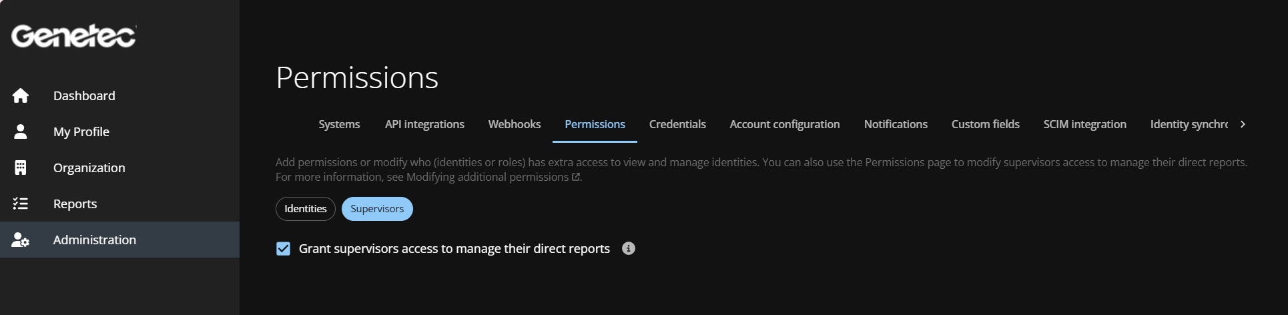Click the Genetec logo

(x=73, y=36)
